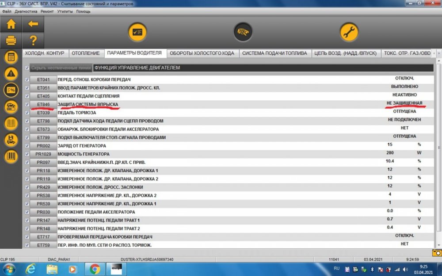Open the Диагностика menu

pos(26,11)
